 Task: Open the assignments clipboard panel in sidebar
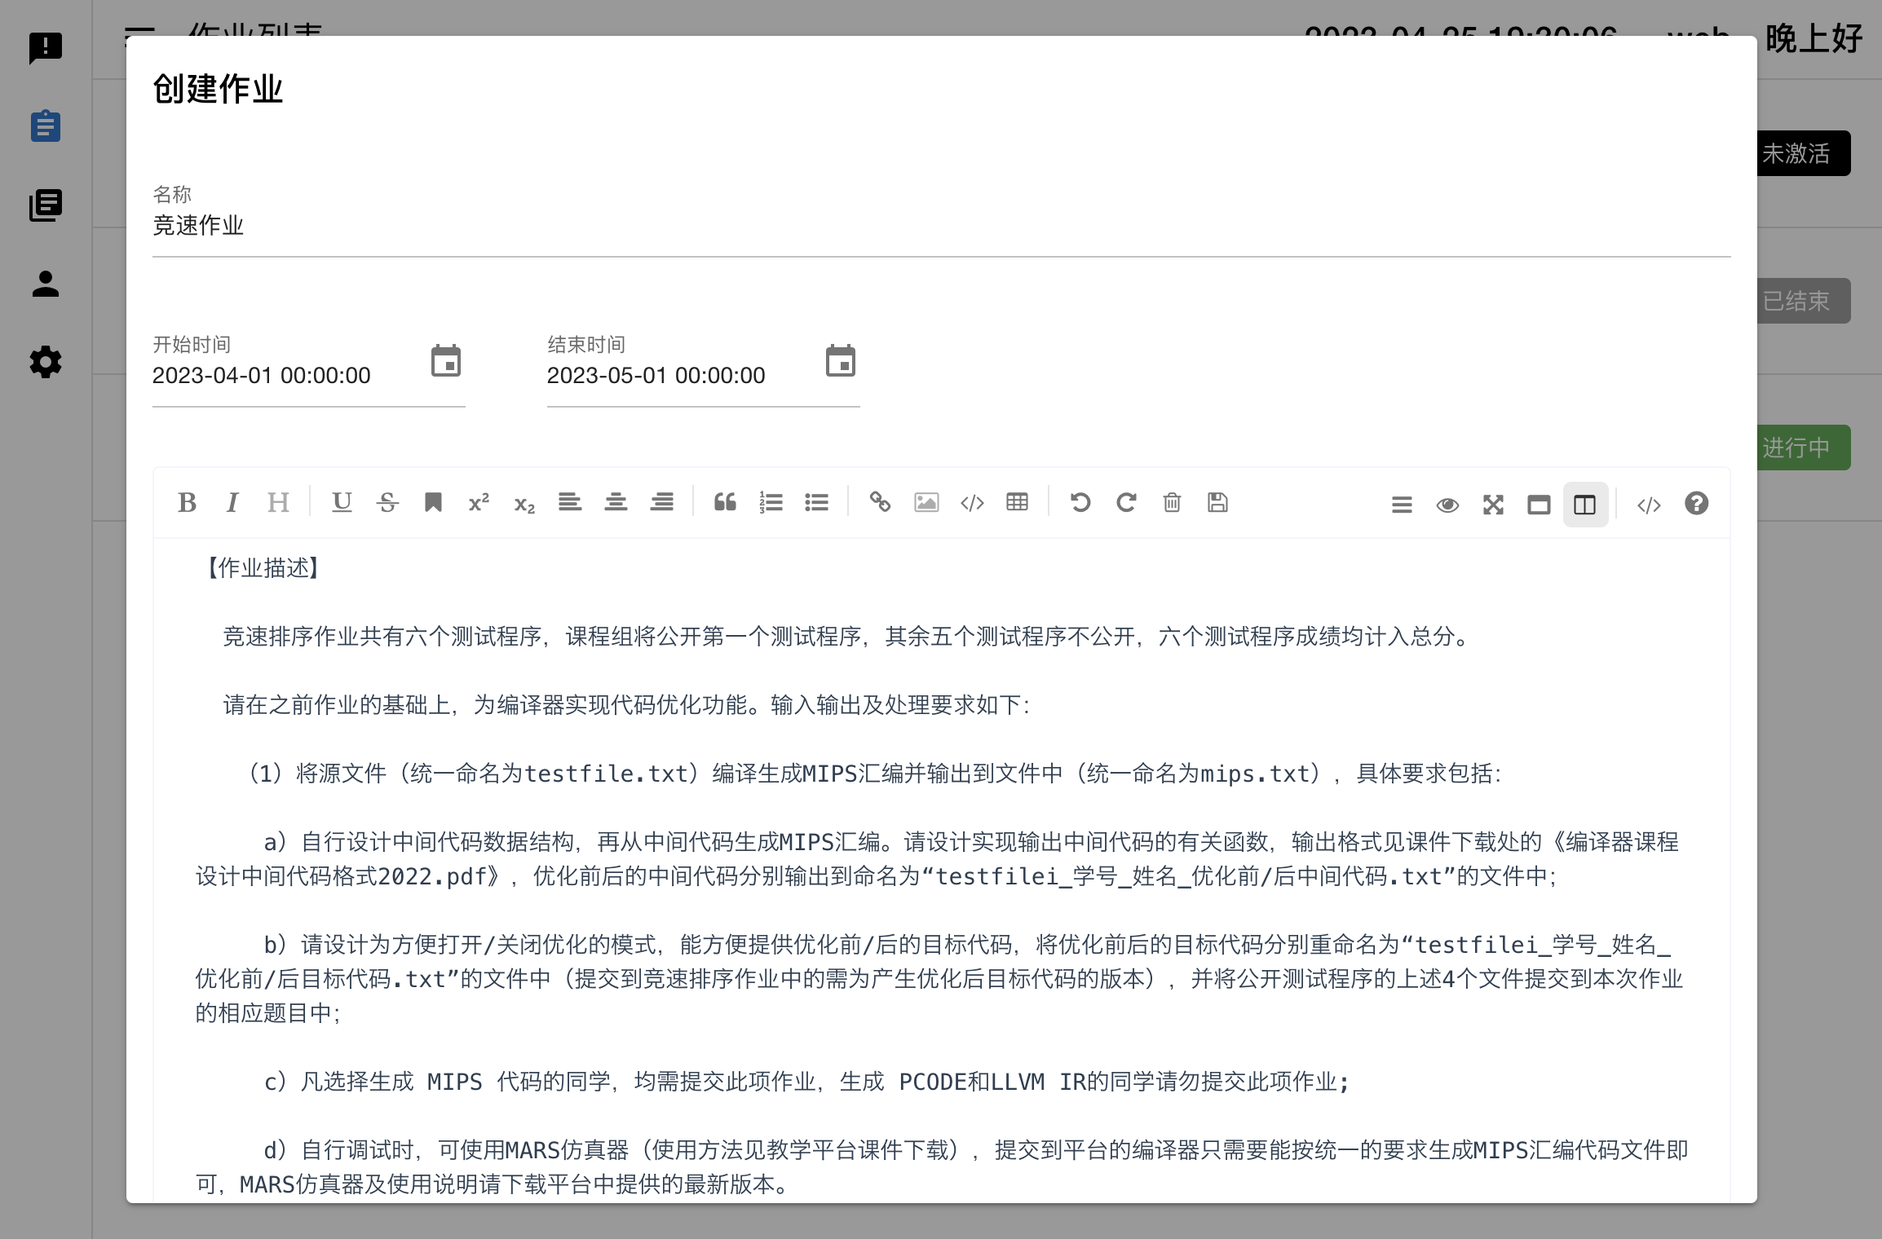pos(46,126)
